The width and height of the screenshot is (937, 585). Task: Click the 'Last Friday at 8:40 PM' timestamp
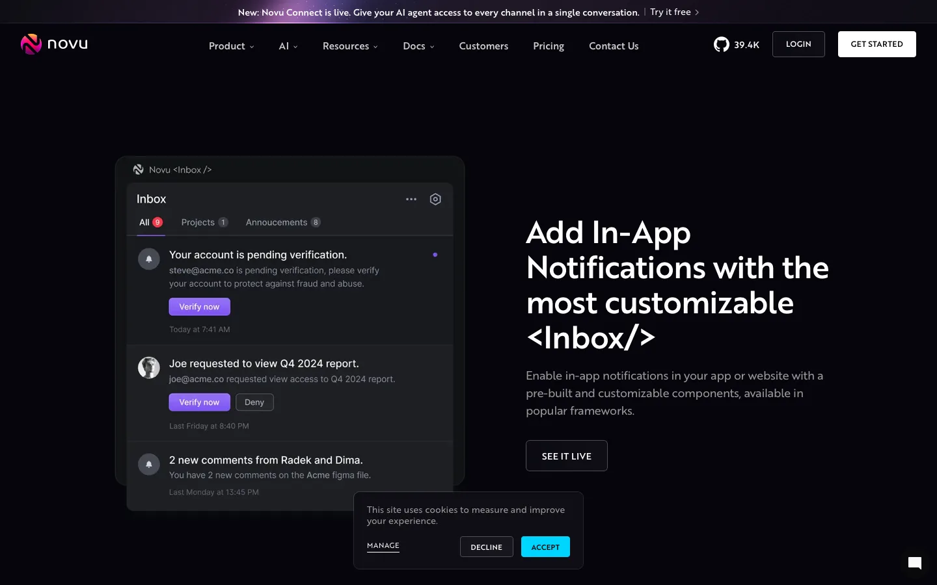(x=209, y=426)
